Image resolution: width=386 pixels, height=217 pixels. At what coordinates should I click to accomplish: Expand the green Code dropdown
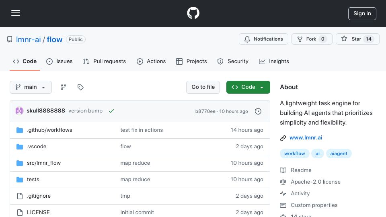[248, 87]
